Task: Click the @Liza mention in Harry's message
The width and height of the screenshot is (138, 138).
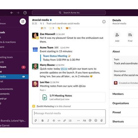Action: click(x=64, y=69)
